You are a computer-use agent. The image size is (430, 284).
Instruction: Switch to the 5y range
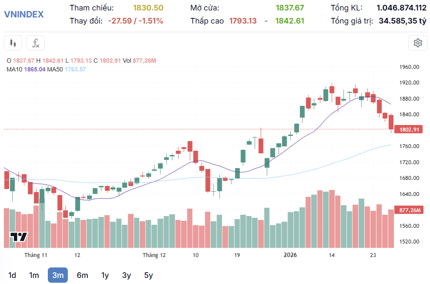tap(148, 275)
